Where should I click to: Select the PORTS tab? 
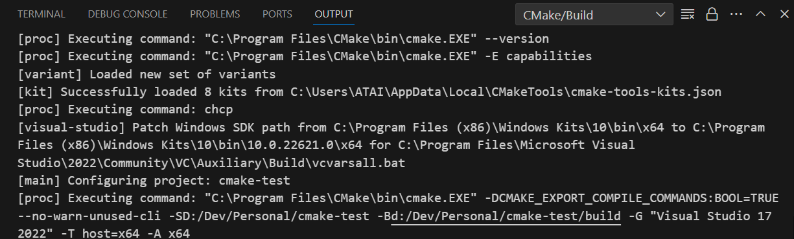point(277,14)
